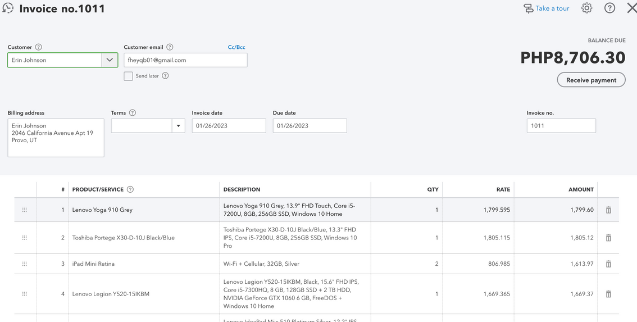Open the invoice history clock icon
The image size is (637, 322).
(x=8, y=8)
